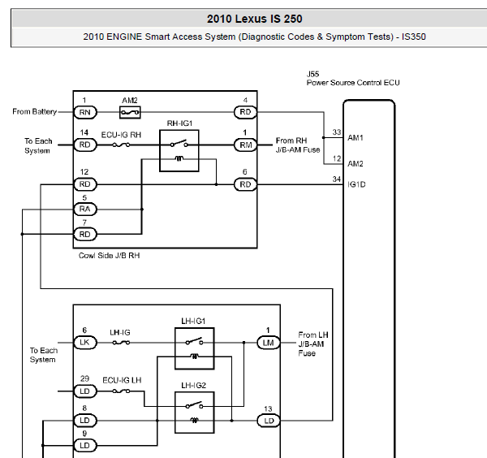Click the RN connector at pin 1

[x=85, y=112]
